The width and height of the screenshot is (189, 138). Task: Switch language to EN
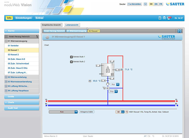(x=156, y=4)
